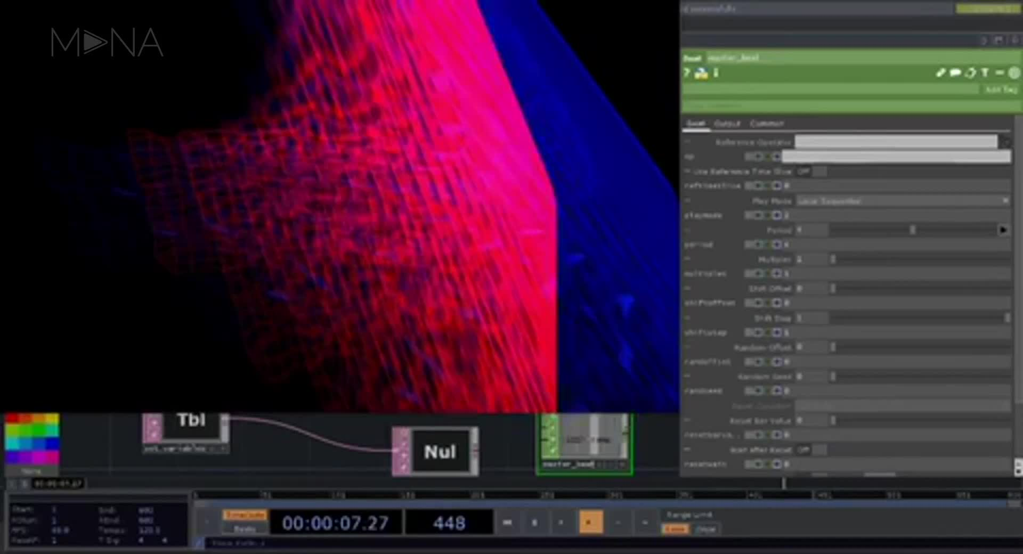Jump timeline to start button
This screenshot has width=1023, height=554.
(x=507, y=523)
